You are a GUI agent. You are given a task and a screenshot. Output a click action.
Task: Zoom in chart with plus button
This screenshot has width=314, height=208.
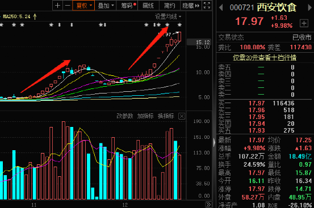click(57, 6)
